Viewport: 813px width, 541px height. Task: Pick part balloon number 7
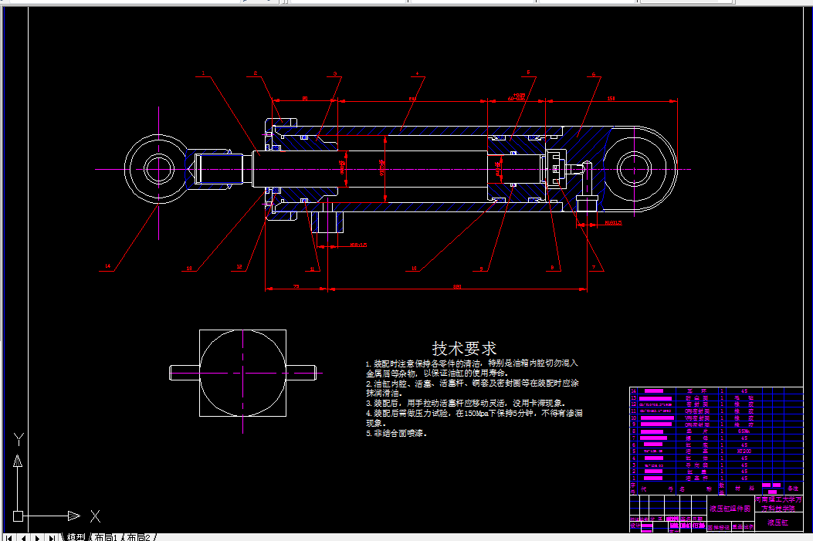[x=594, y=267]
